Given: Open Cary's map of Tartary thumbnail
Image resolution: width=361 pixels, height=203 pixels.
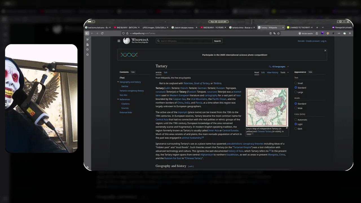Looking at the screenshot, I should click(267, 107).
